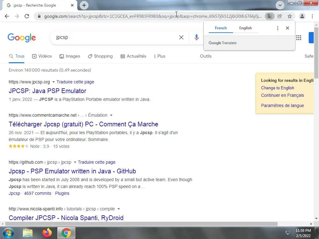The width and height of the screenshot is (319, 239).
Task: Click the vertical scrollbar's down arrow
Action: (316, 218)
